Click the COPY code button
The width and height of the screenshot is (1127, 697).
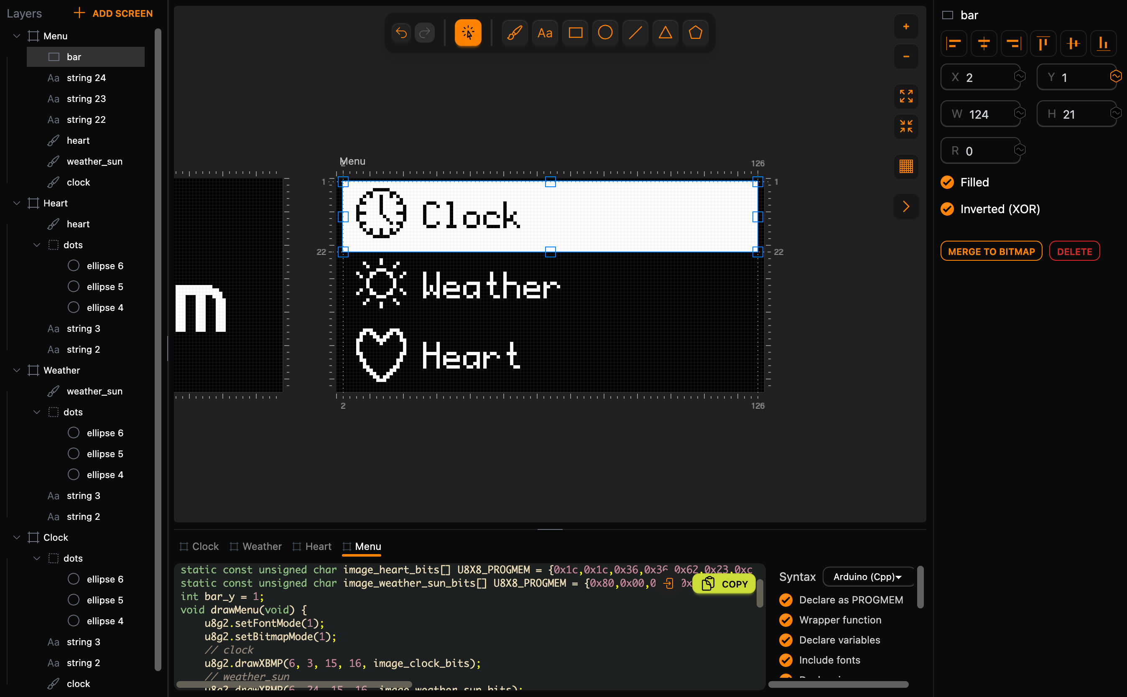coord(724,584)
